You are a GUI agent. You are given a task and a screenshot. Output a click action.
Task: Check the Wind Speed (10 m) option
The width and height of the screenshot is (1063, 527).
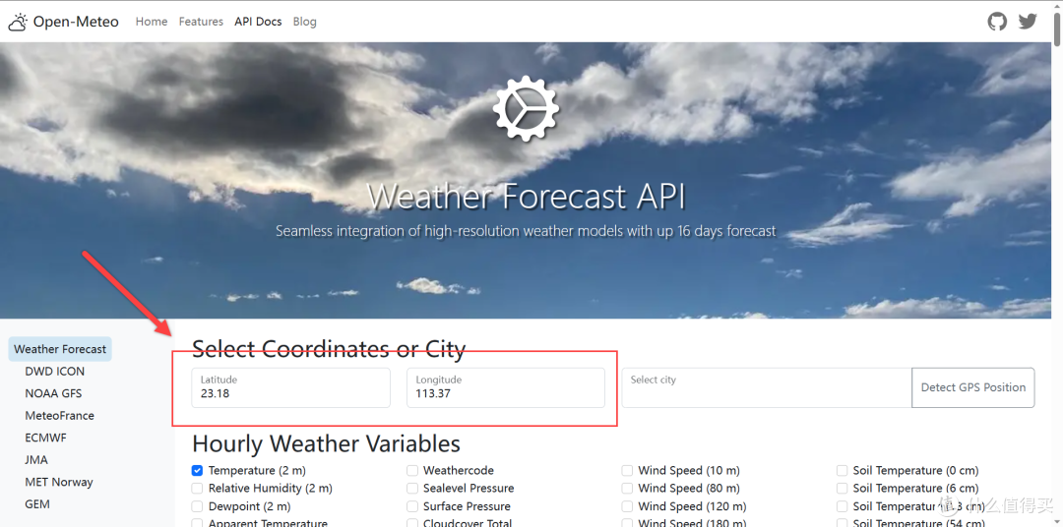[x=628, y=471]
